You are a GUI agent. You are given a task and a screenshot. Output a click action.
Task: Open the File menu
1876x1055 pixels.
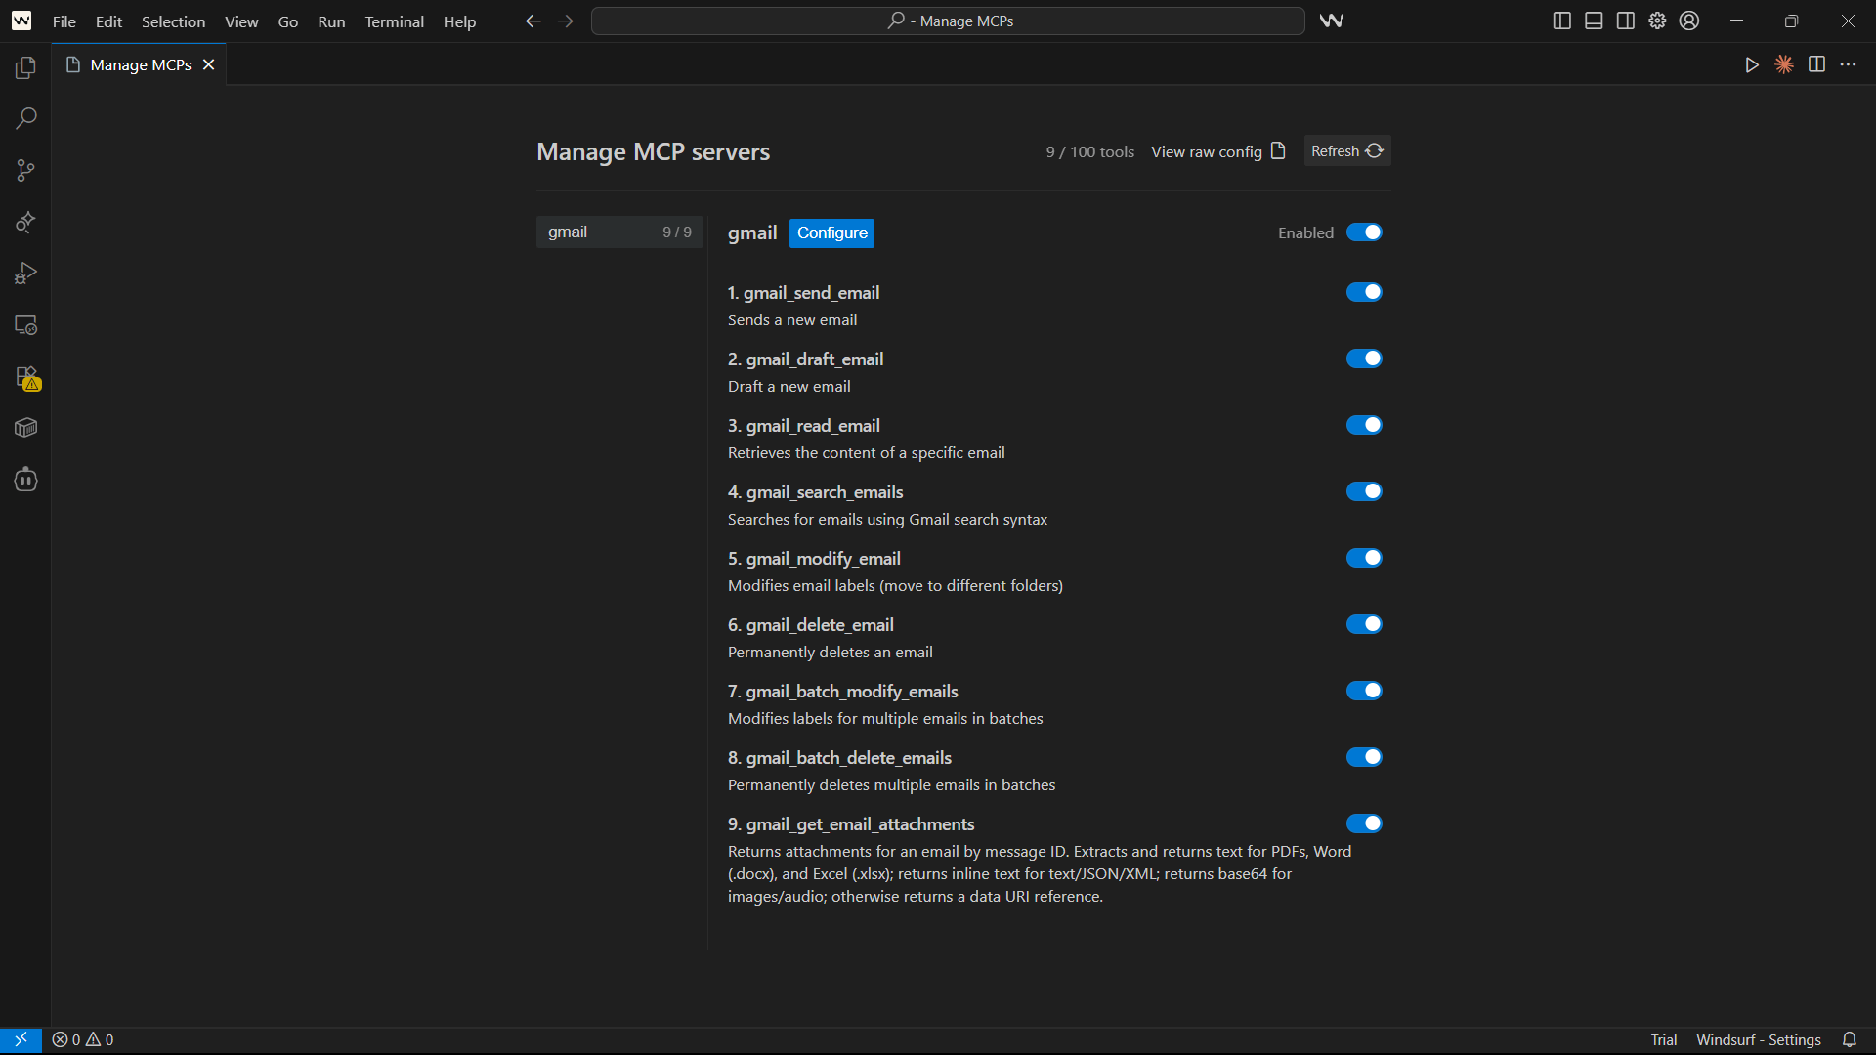64,21
